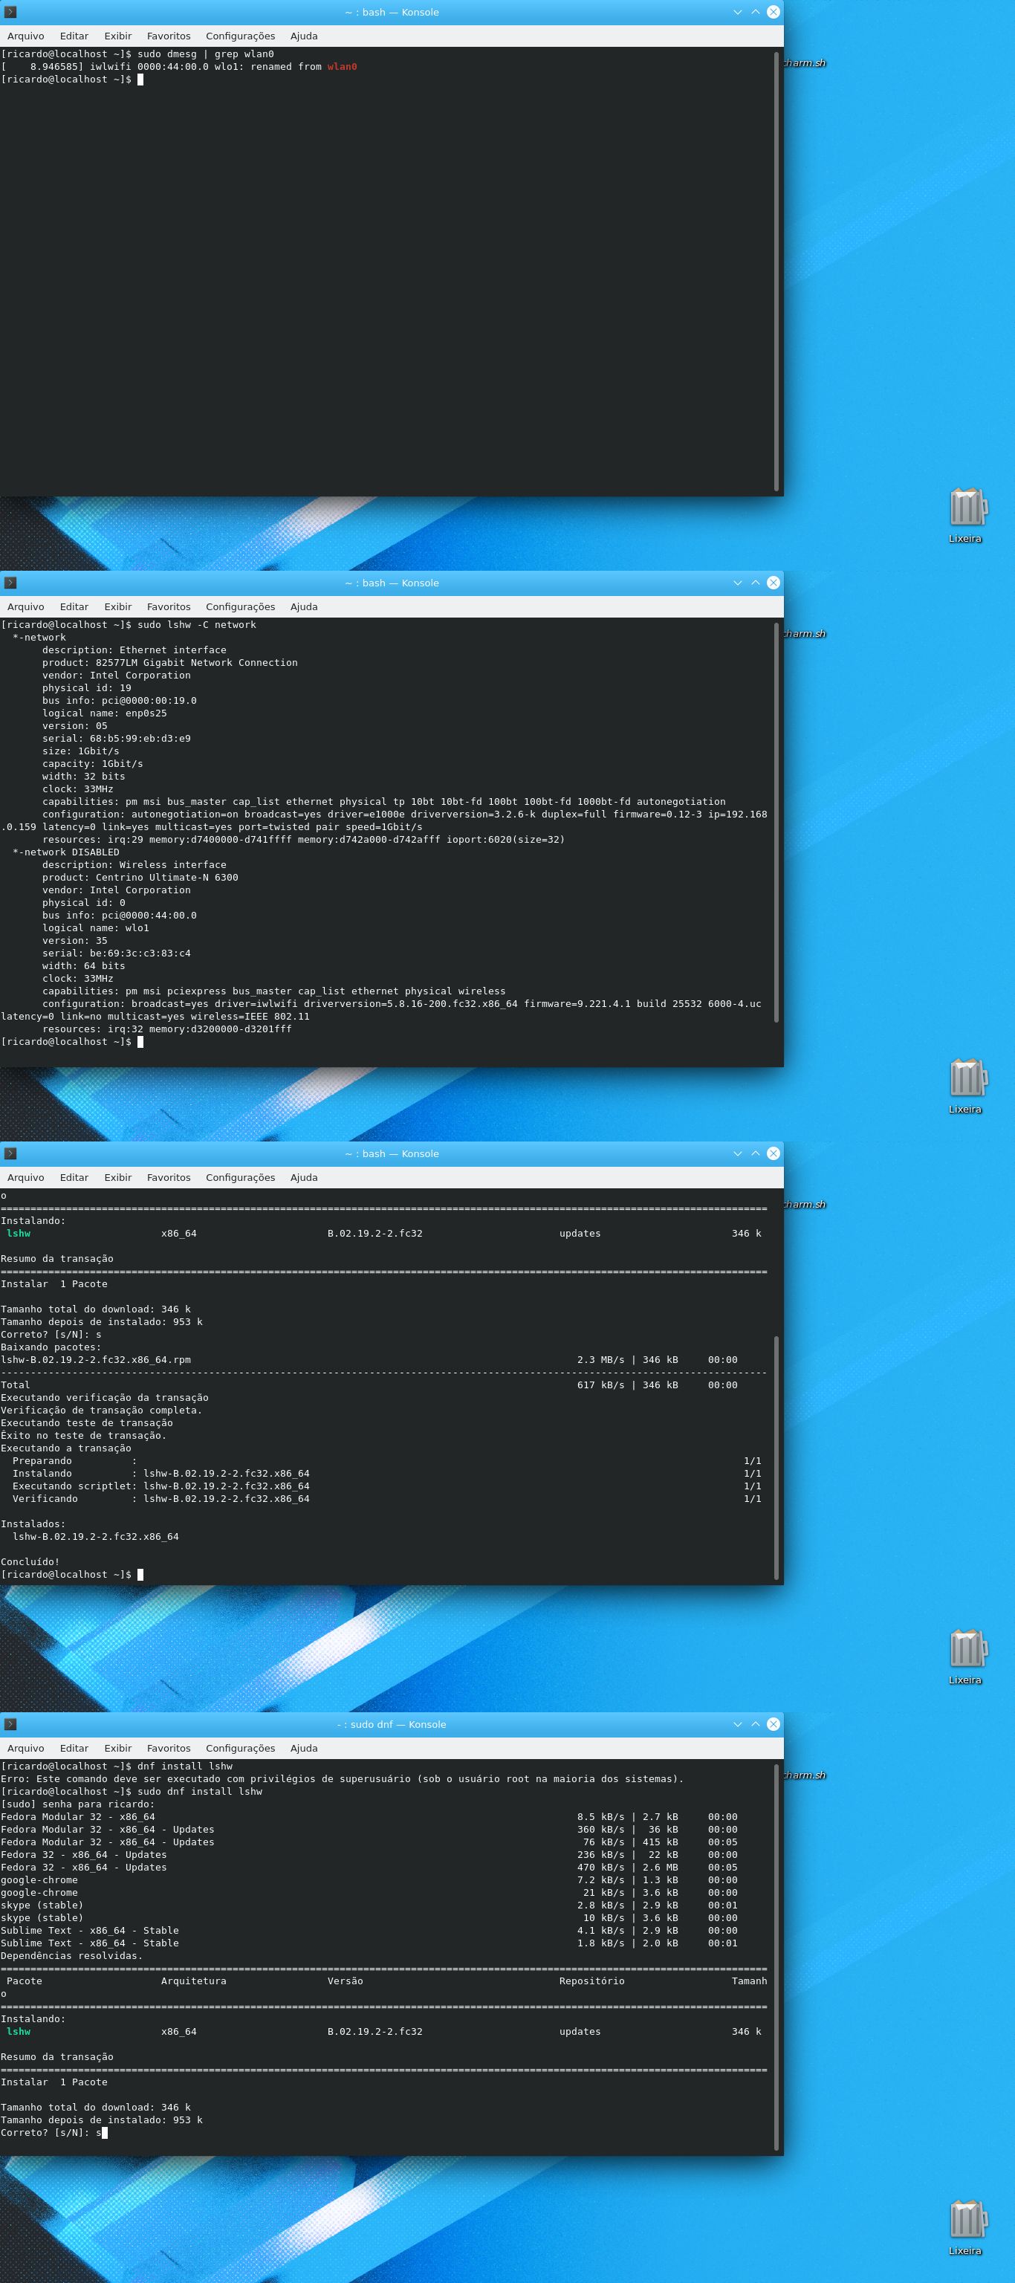Click scrollbar in the dmesg terminal window
1015x2283 pixels.
click(776, 266)
